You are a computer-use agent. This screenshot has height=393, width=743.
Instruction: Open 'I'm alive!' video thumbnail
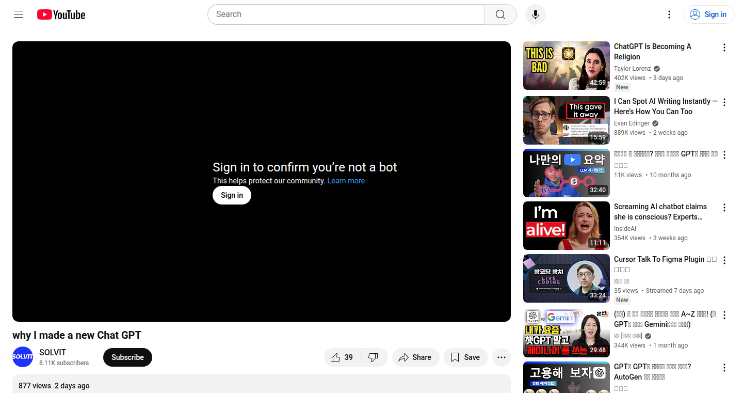point(567,226)
